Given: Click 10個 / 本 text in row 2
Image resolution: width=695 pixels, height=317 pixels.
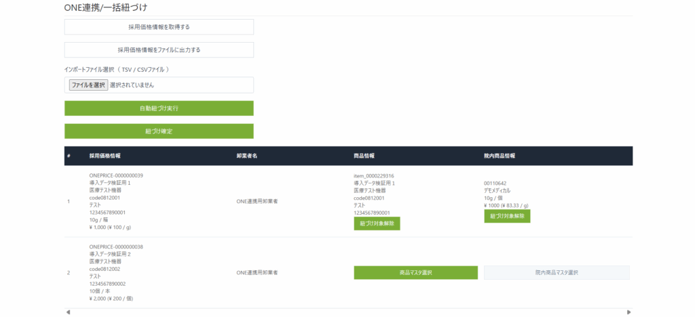Looking at the screenshot, I should pos(100,291).
